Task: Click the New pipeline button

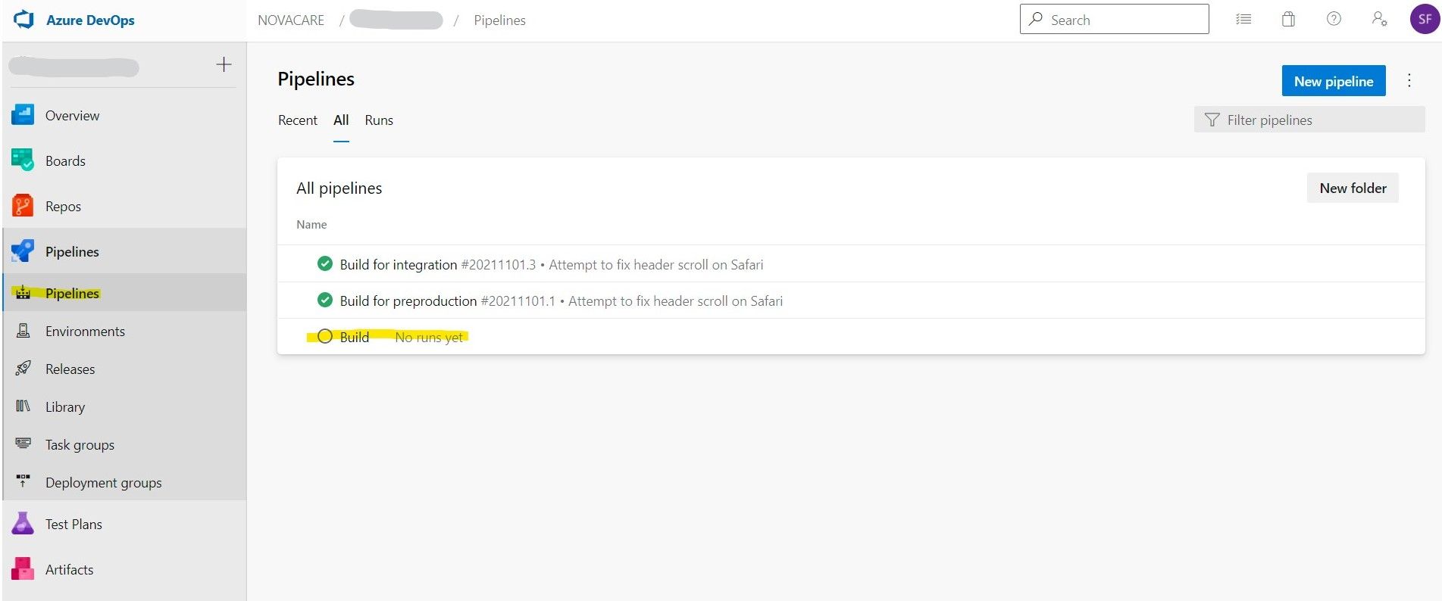Action: [x=1334, y=81]
